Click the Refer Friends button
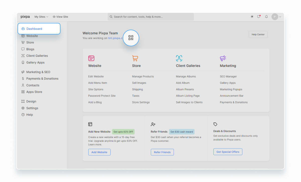The width and height of the screenshot is (301, 182). tap(162, 152)
